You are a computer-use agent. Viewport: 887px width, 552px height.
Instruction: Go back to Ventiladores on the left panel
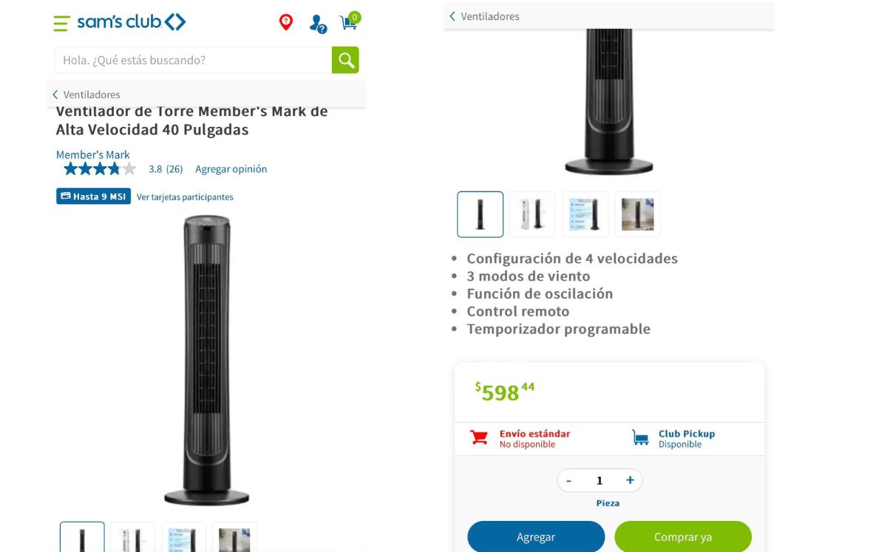pyautogui.click(x=86, y=95)
